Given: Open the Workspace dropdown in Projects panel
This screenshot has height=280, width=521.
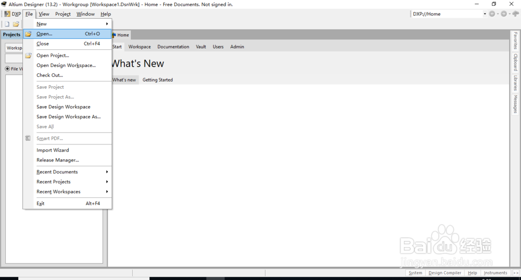Looking at the screenshot, I should click(x=14, y=48).
